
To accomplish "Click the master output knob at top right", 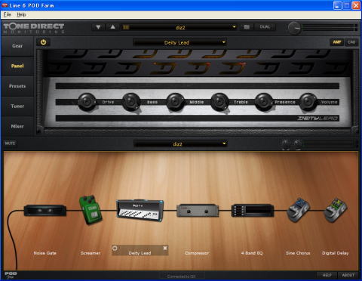I will (x=294, y=28).
